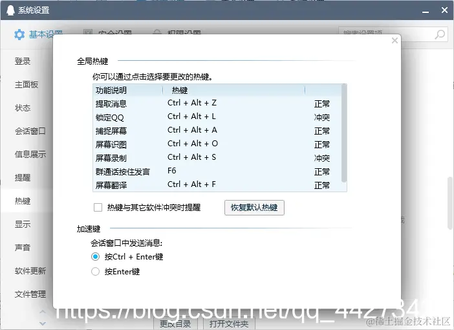The width and height of the screenshot is (454, 330).
Task: Open 声音 in the sidebar
Action: (23, 247)
